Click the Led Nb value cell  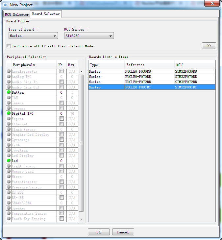point(62,161)
